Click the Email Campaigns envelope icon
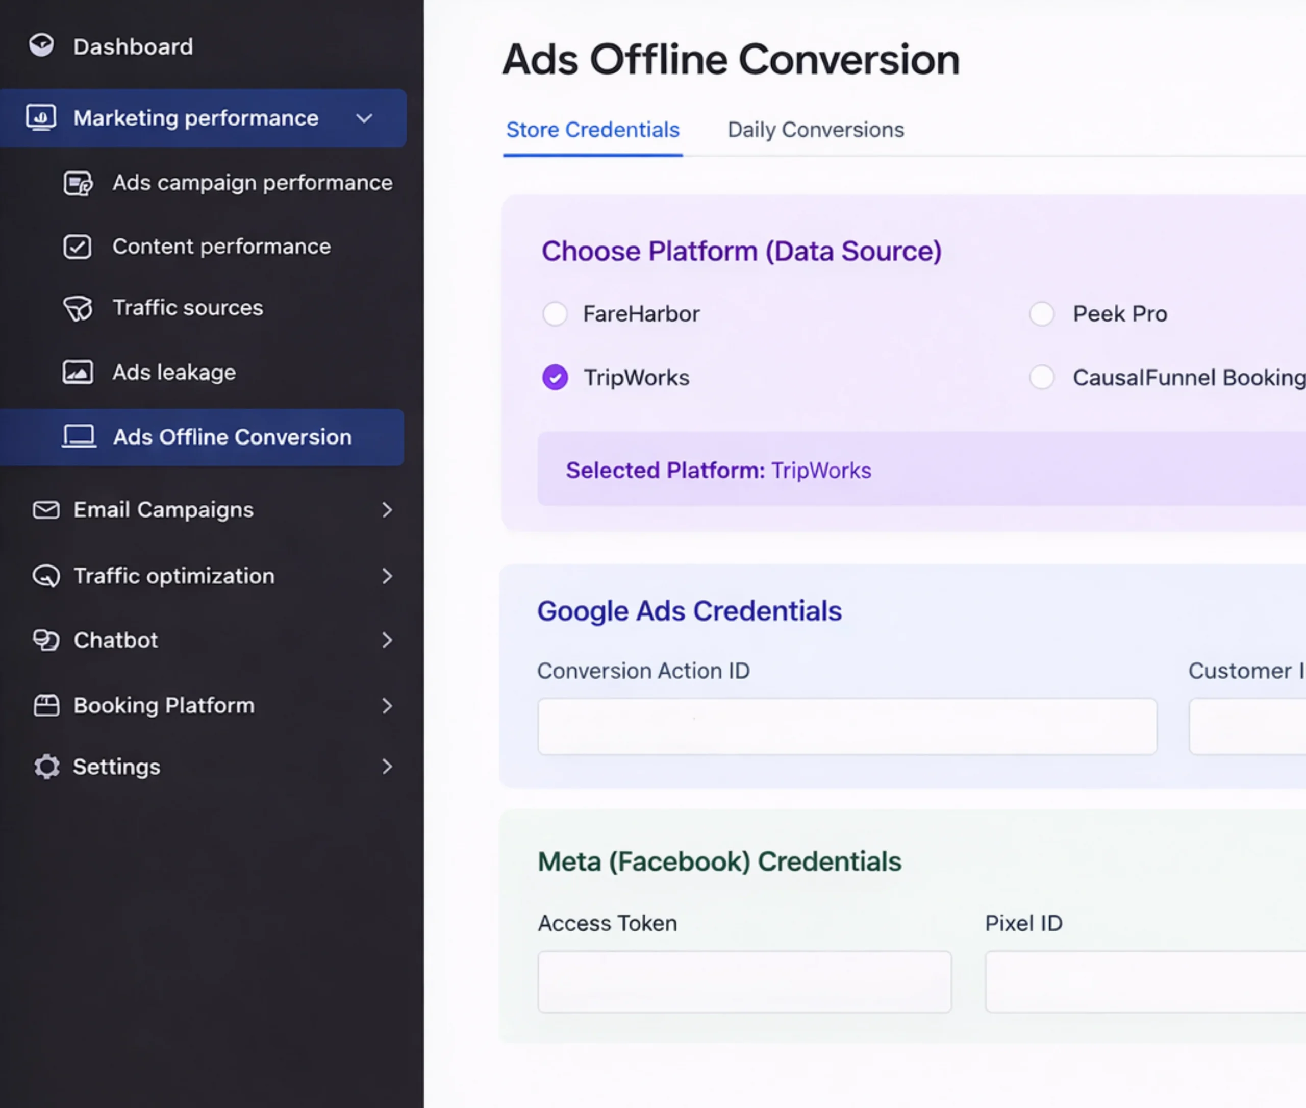Screen dimensions: 1306x1108 click(46, 510)
